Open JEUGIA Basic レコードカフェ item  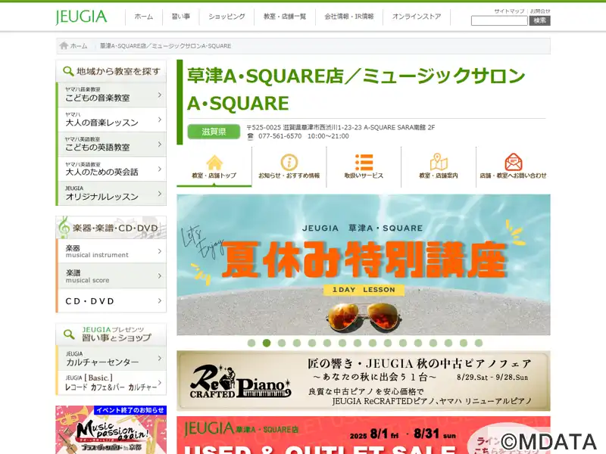point(111,383)
